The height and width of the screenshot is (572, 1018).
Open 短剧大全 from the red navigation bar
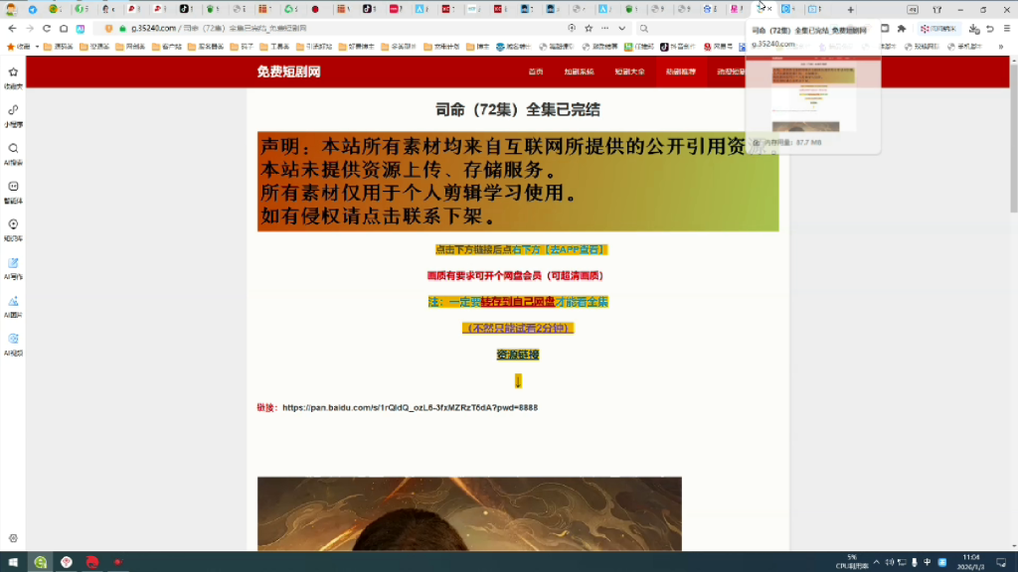click(630, 71)
